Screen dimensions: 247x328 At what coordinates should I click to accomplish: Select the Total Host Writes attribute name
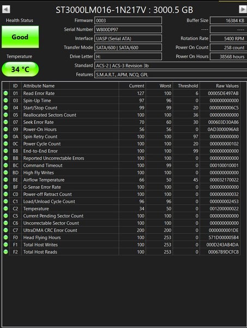[40, 245]
